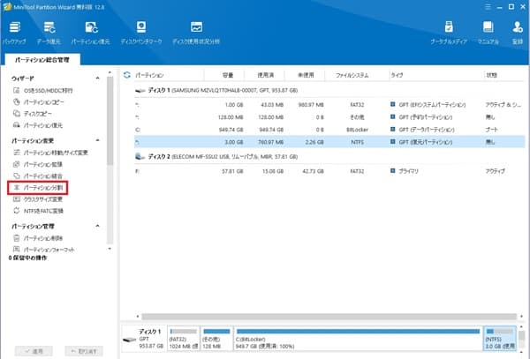Viewport: 530px width, 359px height.
Task: Choose ディスクコピー wizard in the sidebar
Action: tap(33, 114)
